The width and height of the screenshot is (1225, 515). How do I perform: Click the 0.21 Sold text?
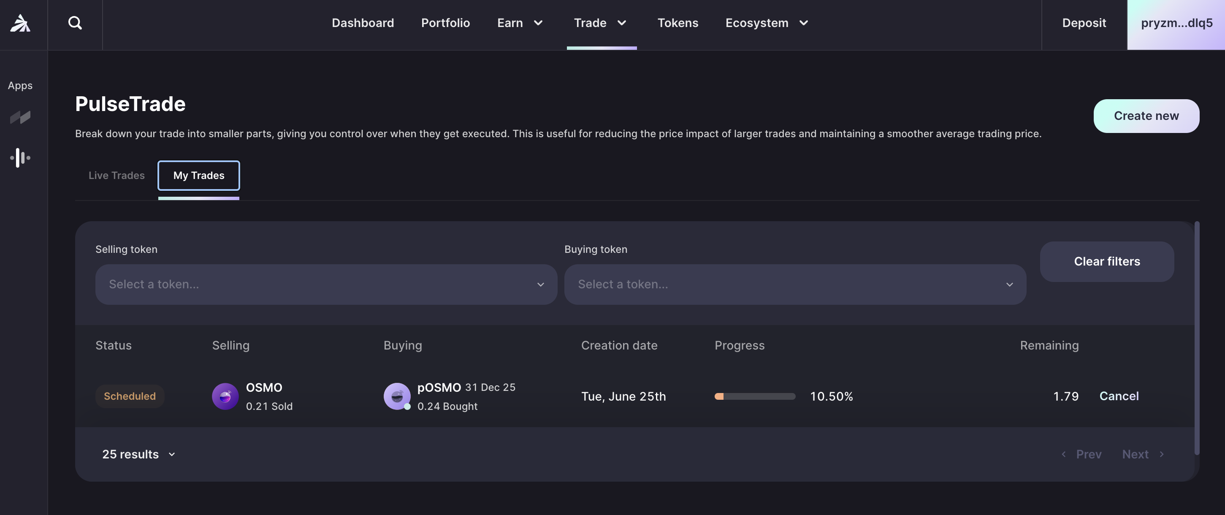269,406
